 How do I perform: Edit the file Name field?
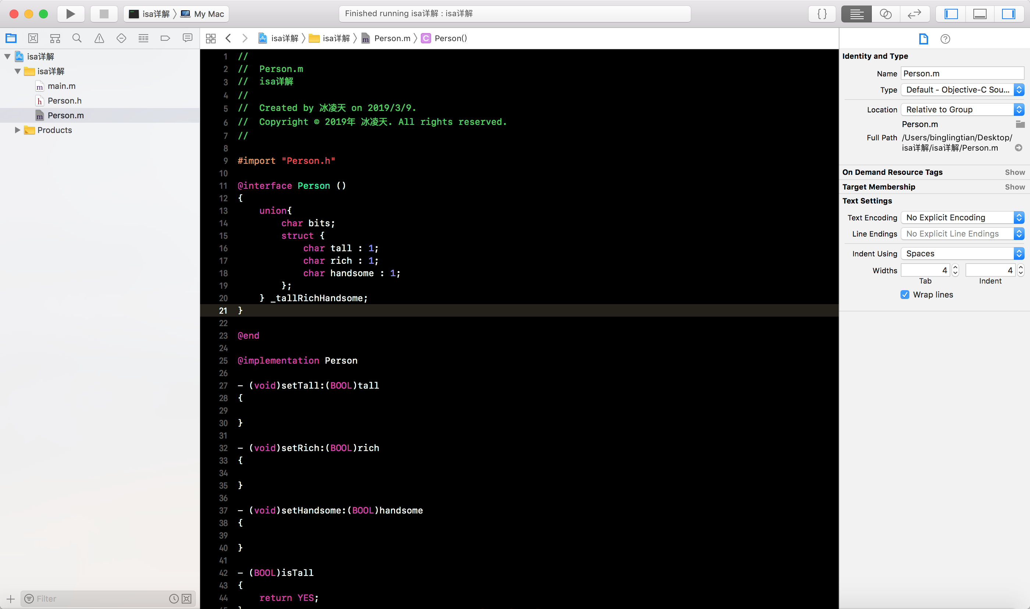[962, 73]
